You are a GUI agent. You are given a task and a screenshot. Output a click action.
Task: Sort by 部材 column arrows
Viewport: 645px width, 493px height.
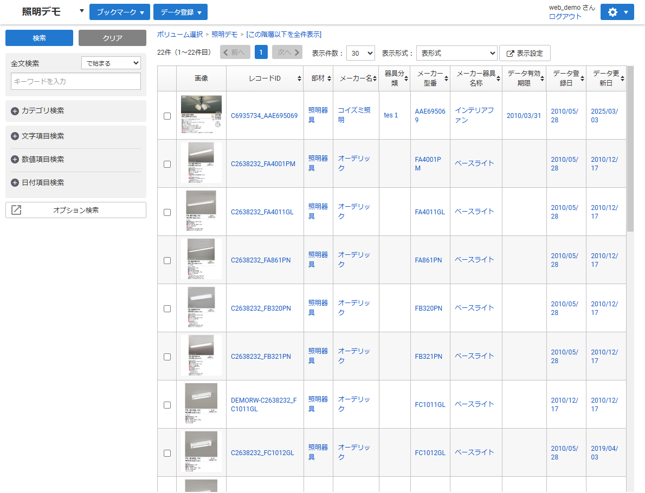coord(329,78)
